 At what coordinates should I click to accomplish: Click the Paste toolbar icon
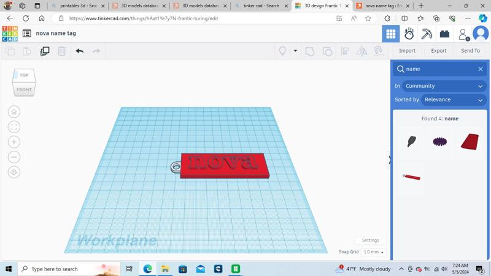tap(27, 51)
